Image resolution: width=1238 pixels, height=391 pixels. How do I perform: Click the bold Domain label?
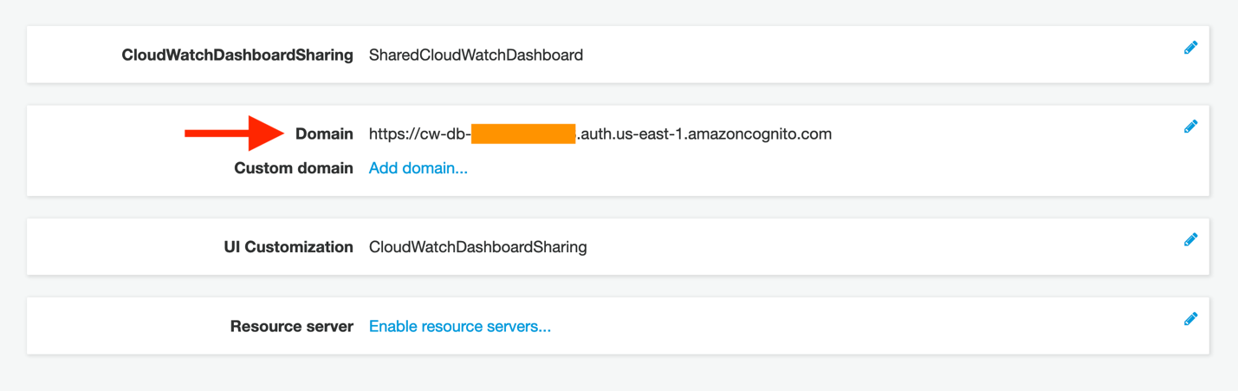[x=324, y=134]
